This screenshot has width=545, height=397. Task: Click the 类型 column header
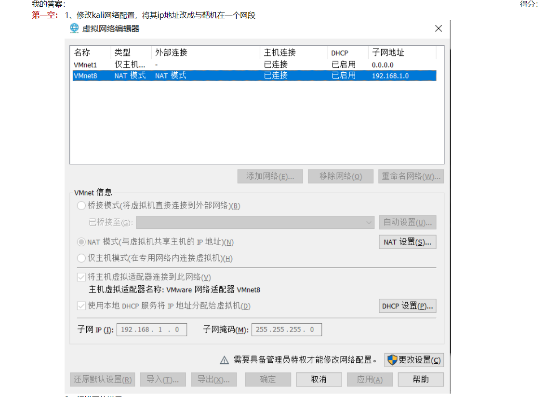pyautogui.click(x=131, y=53)
